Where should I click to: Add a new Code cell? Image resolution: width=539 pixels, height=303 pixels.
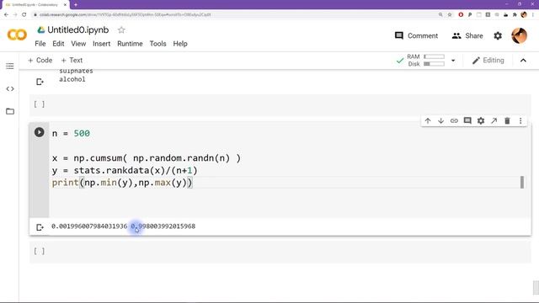[x=40, y=60]
